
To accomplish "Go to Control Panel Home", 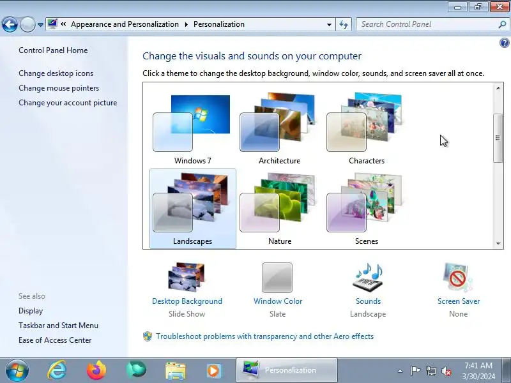I will point(53,50).
